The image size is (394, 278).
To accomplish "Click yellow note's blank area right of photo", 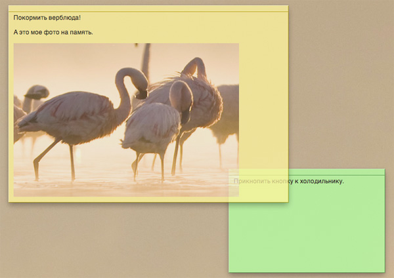I will (263, 98).
